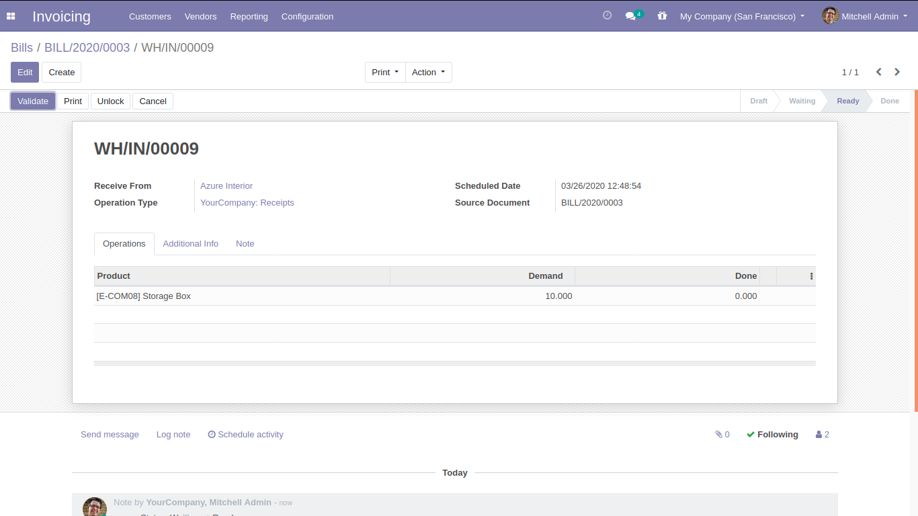This screenshot has height=516, width=918.
Task: Go to the next record arrow
Action: click(x=897, y=72)
